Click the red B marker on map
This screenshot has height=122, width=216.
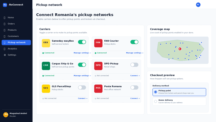[x=180, y=49]
